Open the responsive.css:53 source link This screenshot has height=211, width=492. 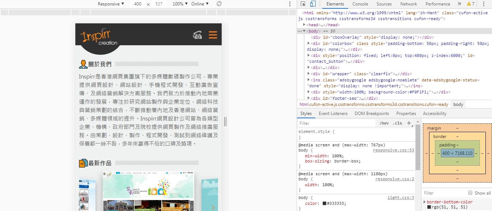[x=394, y=150]
